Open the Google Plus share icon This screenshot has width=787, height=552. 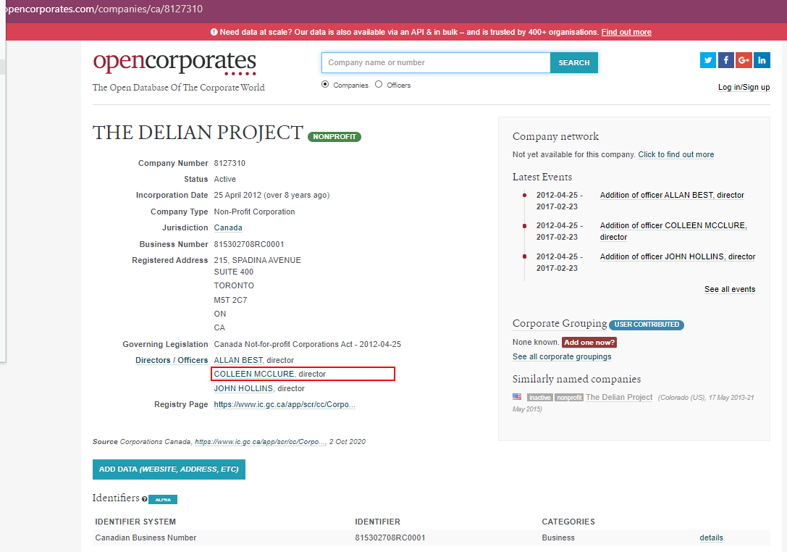tap(744, 60)
